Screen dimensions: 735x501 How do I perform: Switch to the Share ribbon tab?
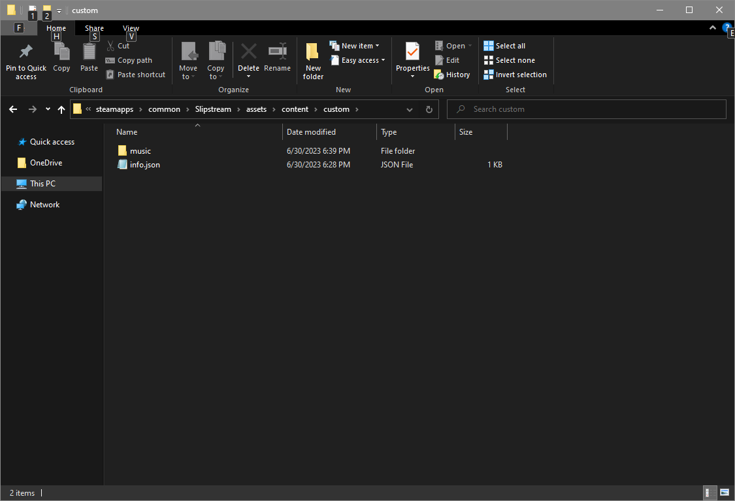tap(94, 28)
